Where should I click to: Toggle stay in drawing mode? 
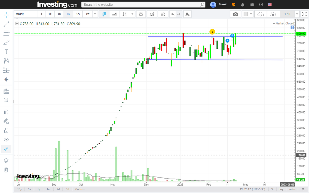pos(6,121)
